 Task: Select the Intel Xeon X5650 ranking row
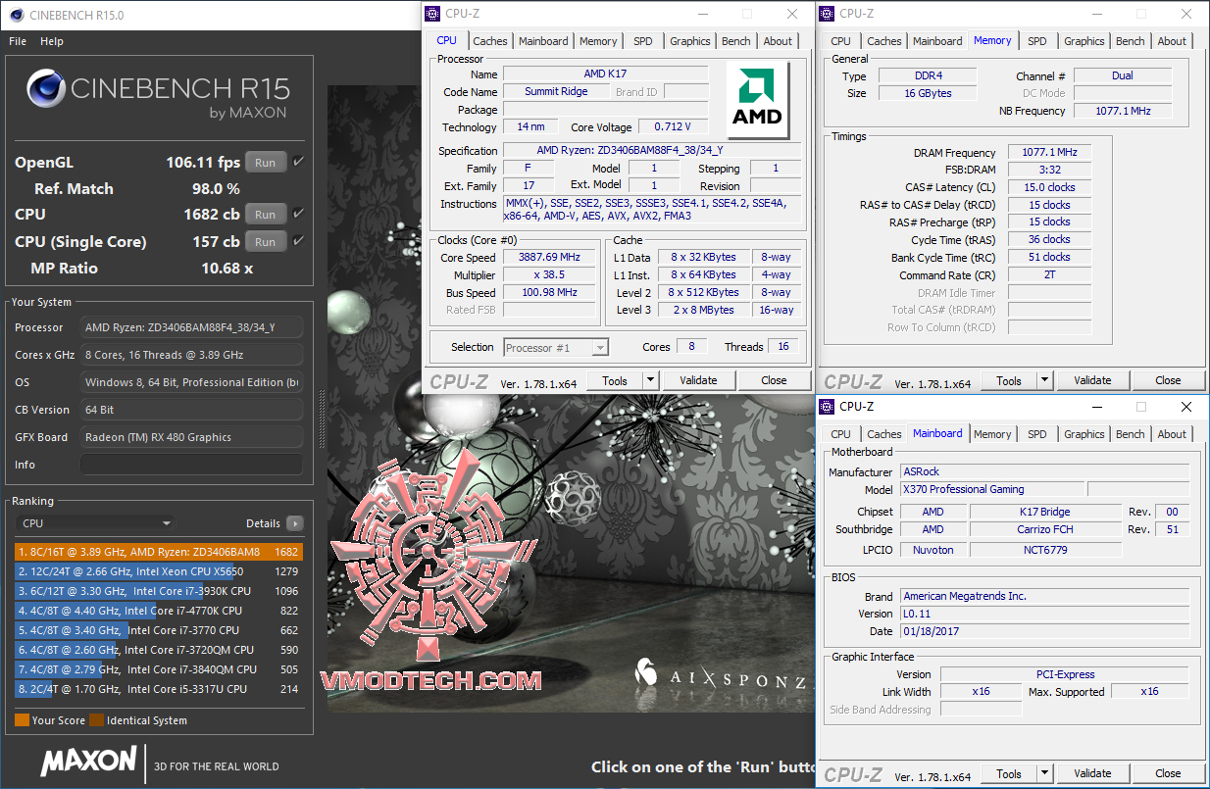tap(158, 571)
